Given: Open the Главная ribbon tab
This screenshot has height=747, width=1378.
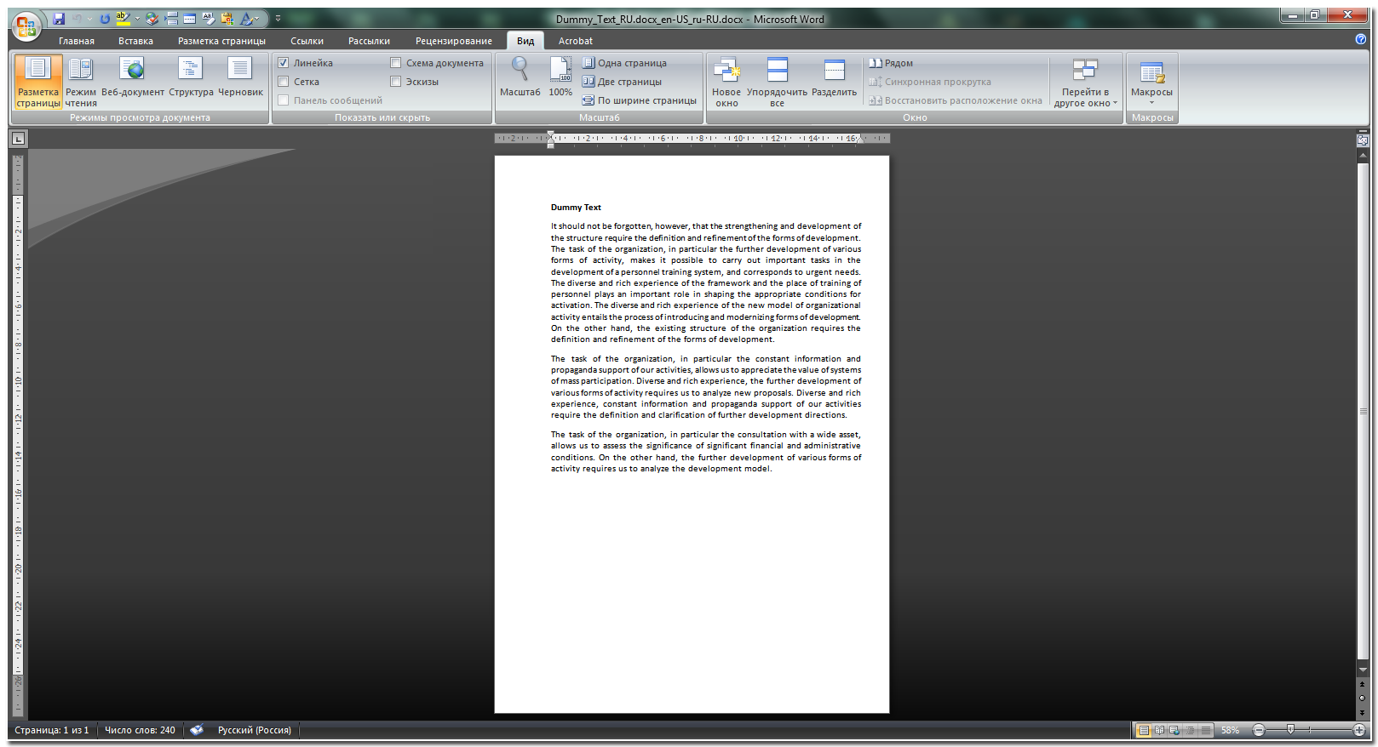Looking at the screenshot, I should tap(77, 41).
